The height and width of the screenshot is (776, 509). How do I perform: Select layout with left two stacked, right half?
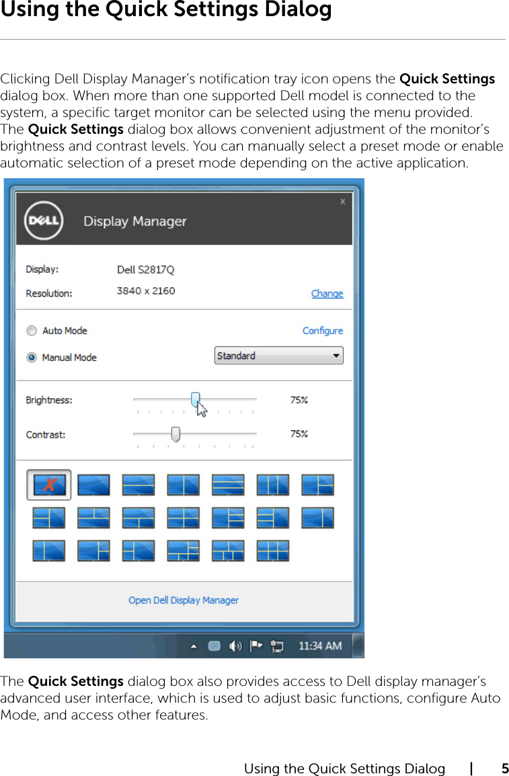pos(49,518)
